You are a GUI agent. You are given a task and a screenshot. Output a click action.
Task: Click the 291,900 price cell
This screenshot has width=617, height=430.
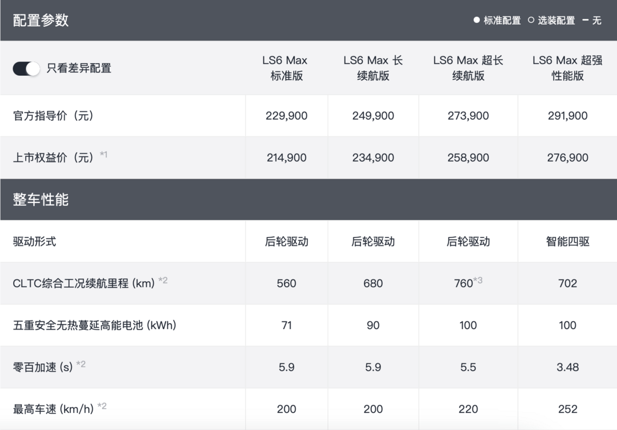click(567, 116)
